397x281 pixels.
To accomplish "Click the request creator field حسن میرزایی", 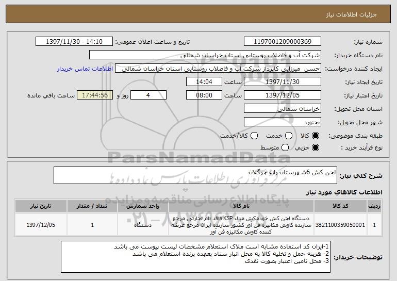I will 218,69.
